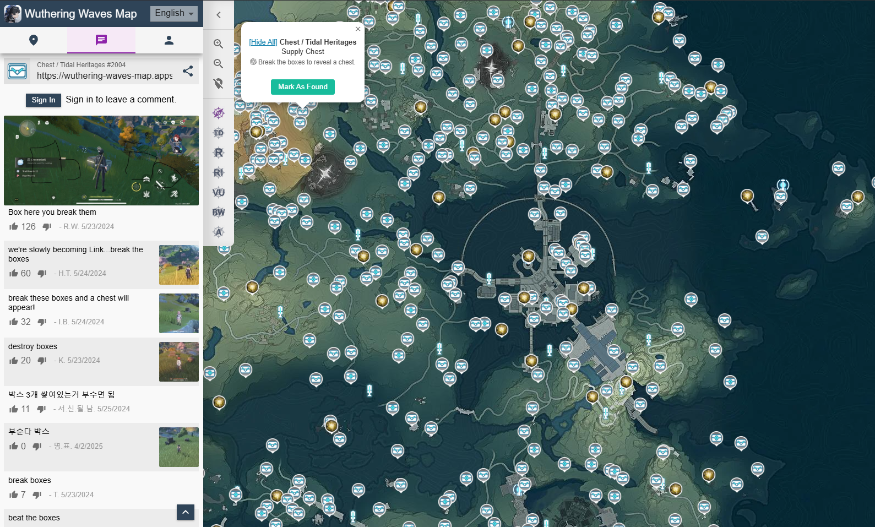Screen dimensions: 875x527
Task: Zoom in on the map
Action: pos(219,44)
